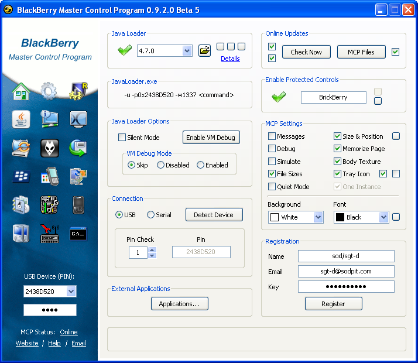418x363 pixels.
Task: Increase Pin Check value with up arrow
Action: (x=152, y=250)
